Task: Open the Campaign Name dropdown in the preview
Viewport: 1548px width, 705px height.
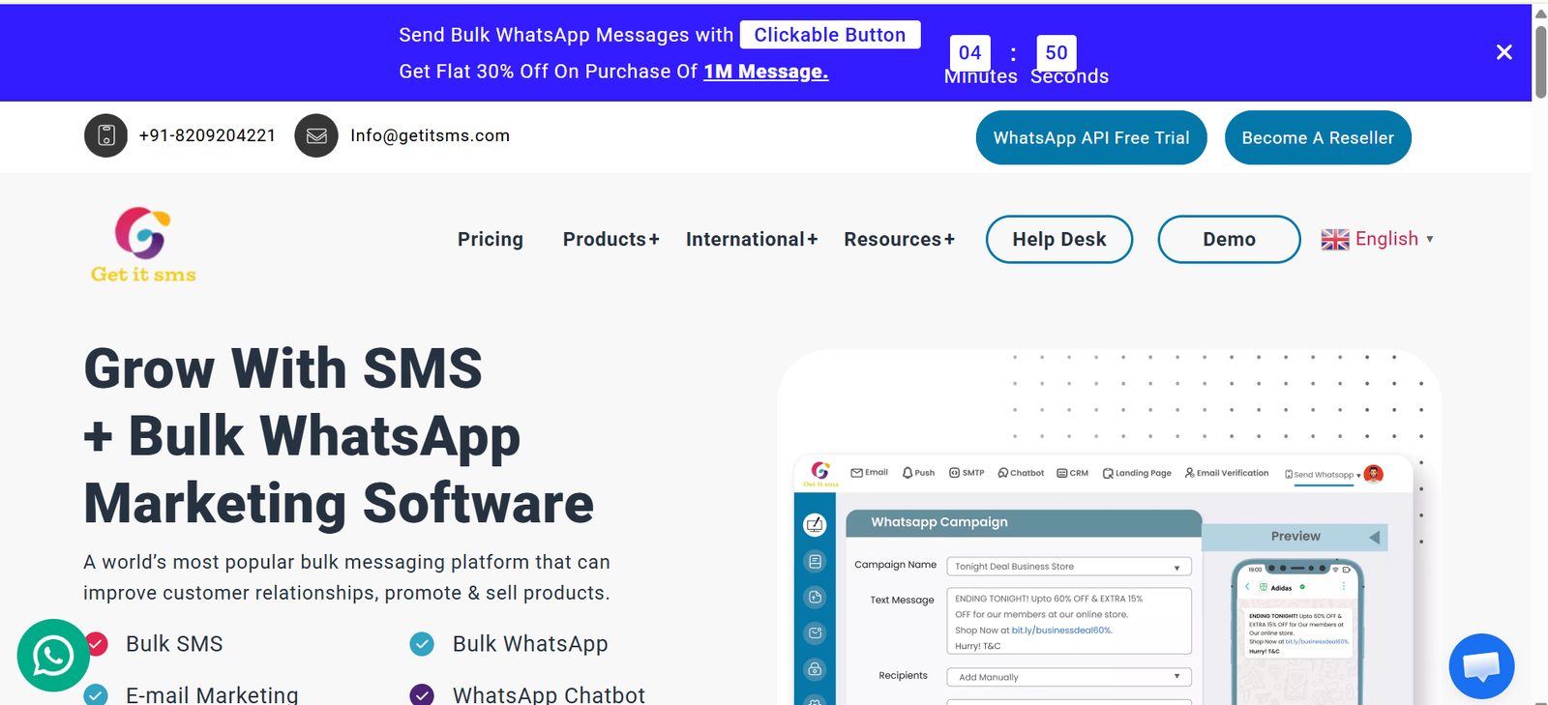Action: pos(1069,567)
